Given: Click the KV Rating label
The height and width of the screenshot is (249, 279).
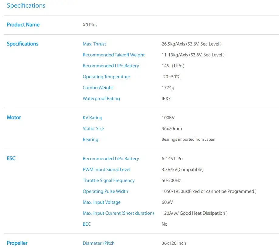Looking at the screenshot, I should (x=92, y=118).
